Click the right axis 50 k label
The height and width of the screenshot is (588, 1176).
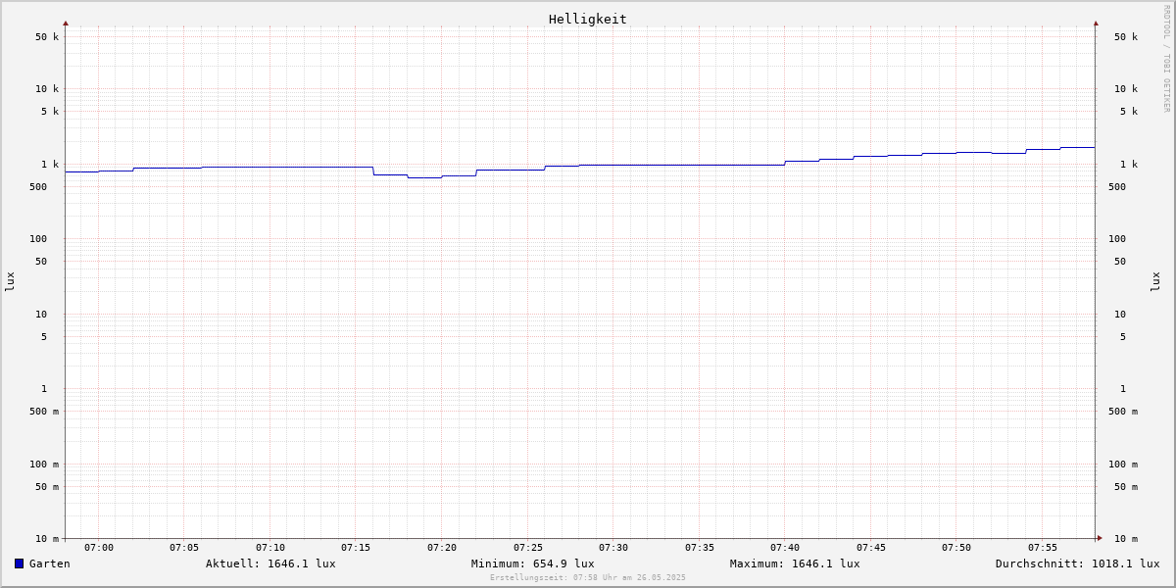pyautogui.click(x=1126, y=37)
